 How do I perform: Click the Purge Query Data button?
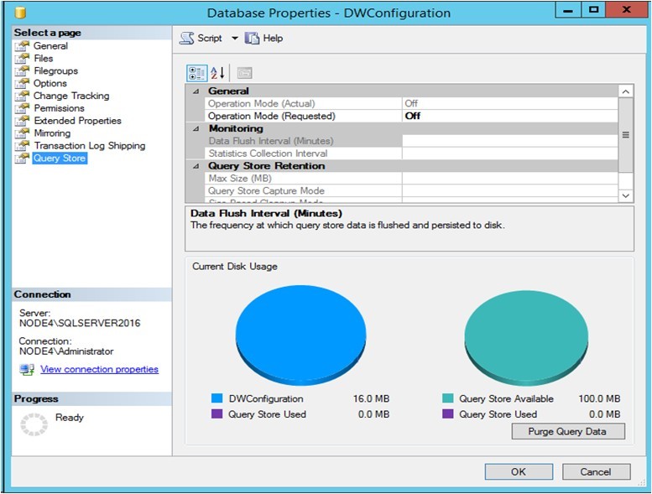[x=568, y=431]
